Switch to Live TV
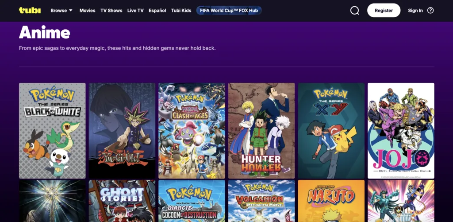This screenshot has height=222, width=453. pyautogui.click(x=135, y=11)
